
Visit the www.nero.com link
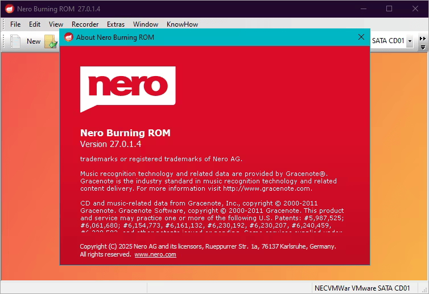(x=155, y=255)
